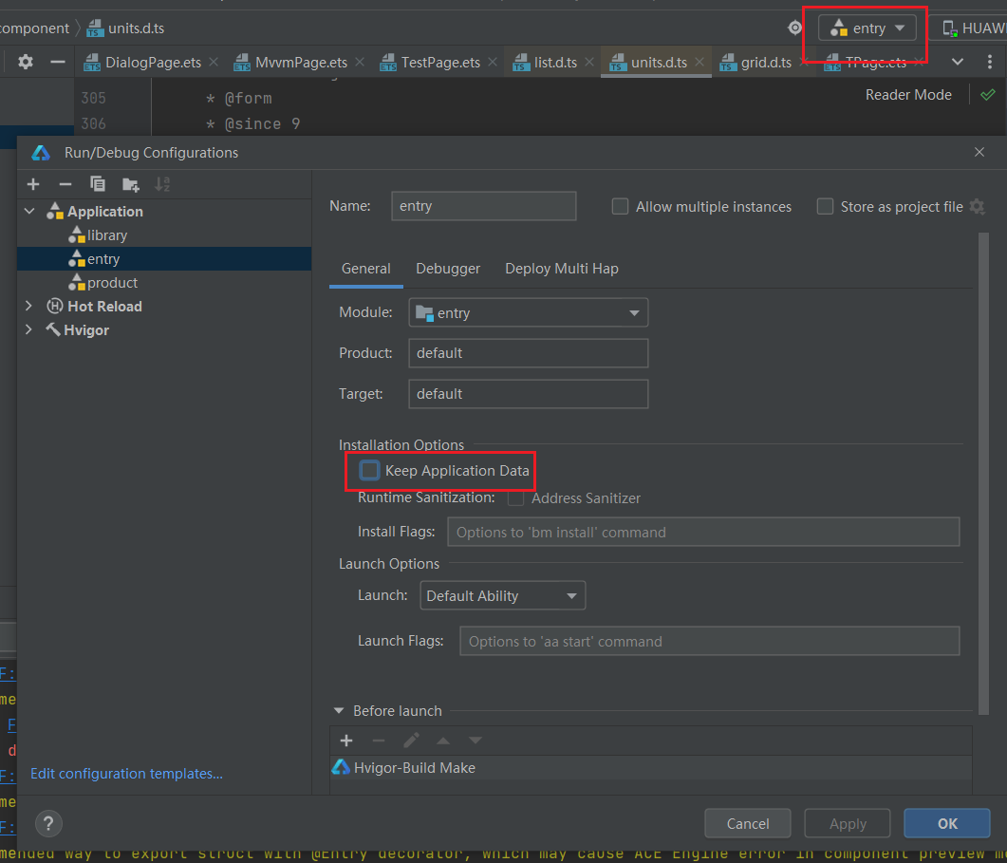1007x863 pixels.
Task: Collapse the panel with the minus icon
Action: click(x=58, y=62)
